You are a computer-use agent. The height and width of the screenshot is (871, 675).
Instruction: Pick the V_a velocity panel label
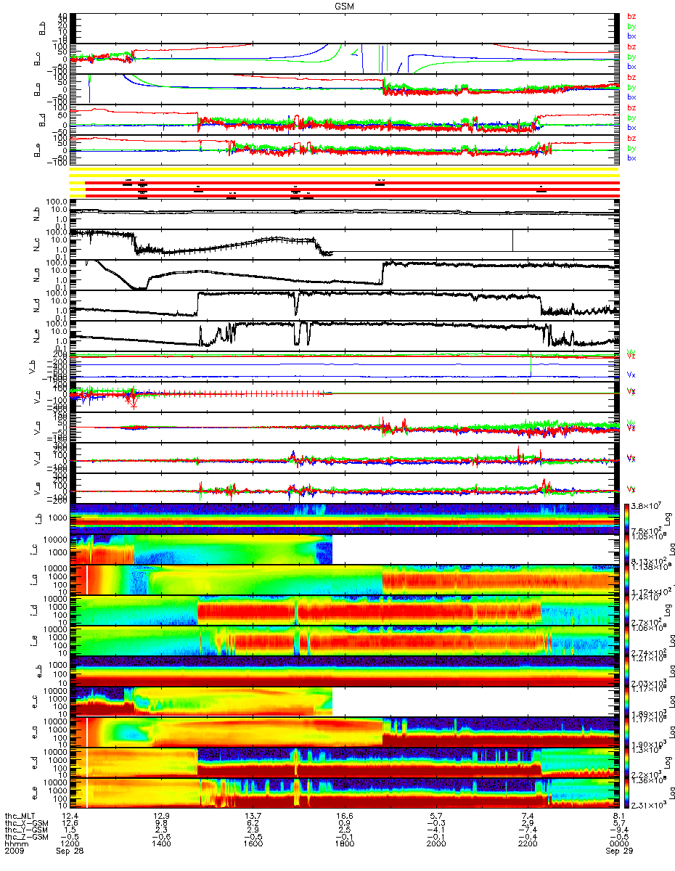pyautogui.click(x=37, y=428)
